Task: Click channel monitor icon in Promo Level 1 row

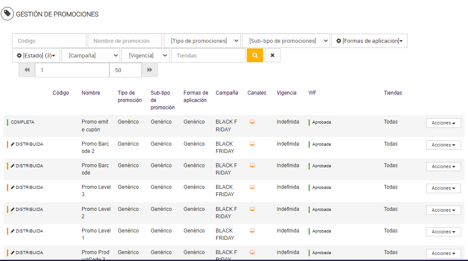Action: (252, 231)
